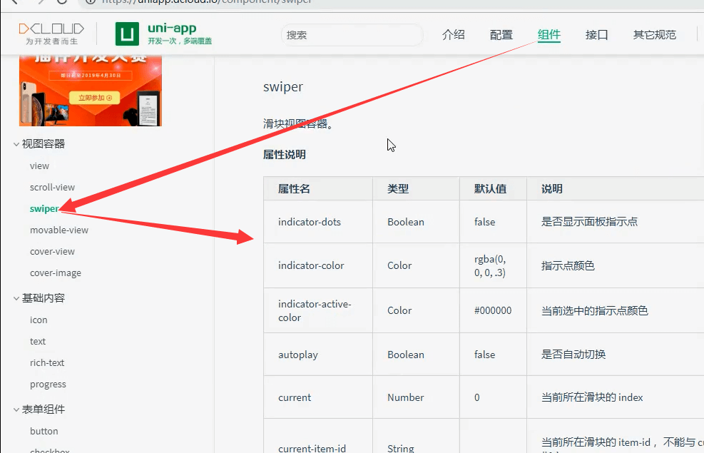Open the rich-text component page
Image resolution: width=704 pixels, height=453 pixels.
pyautogui.click(x=47, y=363)
